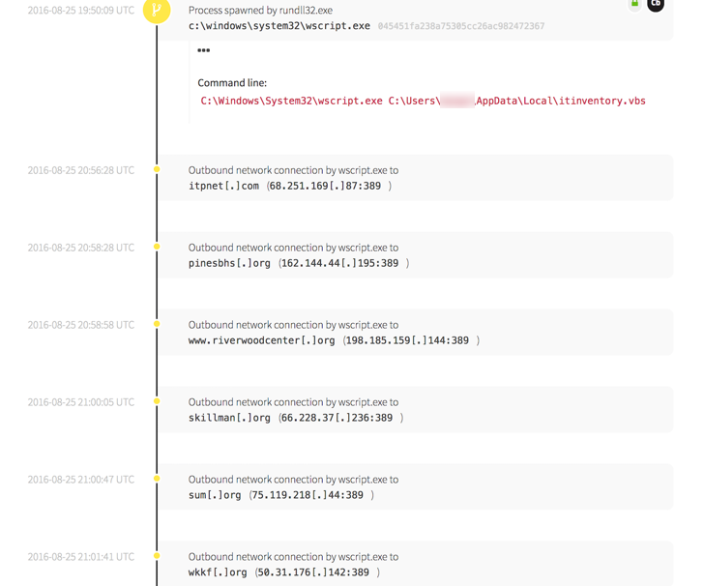
Task: Click the black Cb badge icon
Action: click(x=656, y=4)
